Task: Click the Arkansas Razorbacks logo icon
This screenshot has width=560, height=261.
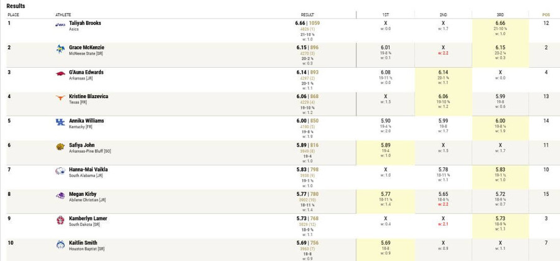Action: click(x=60, y=73)
